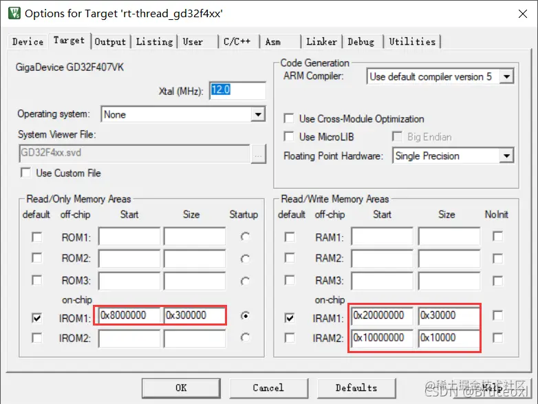This screenshot has height=404, width=538.
Task: Click the RAM2 Start field
Action: coord(383,258)
